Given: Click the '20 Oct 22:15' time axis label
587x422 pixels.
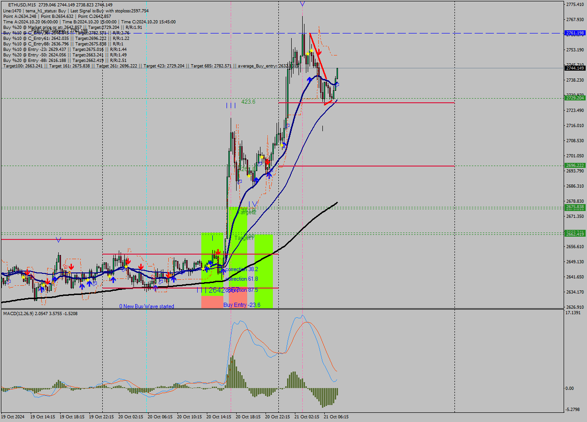Looking at the screenshot, I should coord(277,417).
